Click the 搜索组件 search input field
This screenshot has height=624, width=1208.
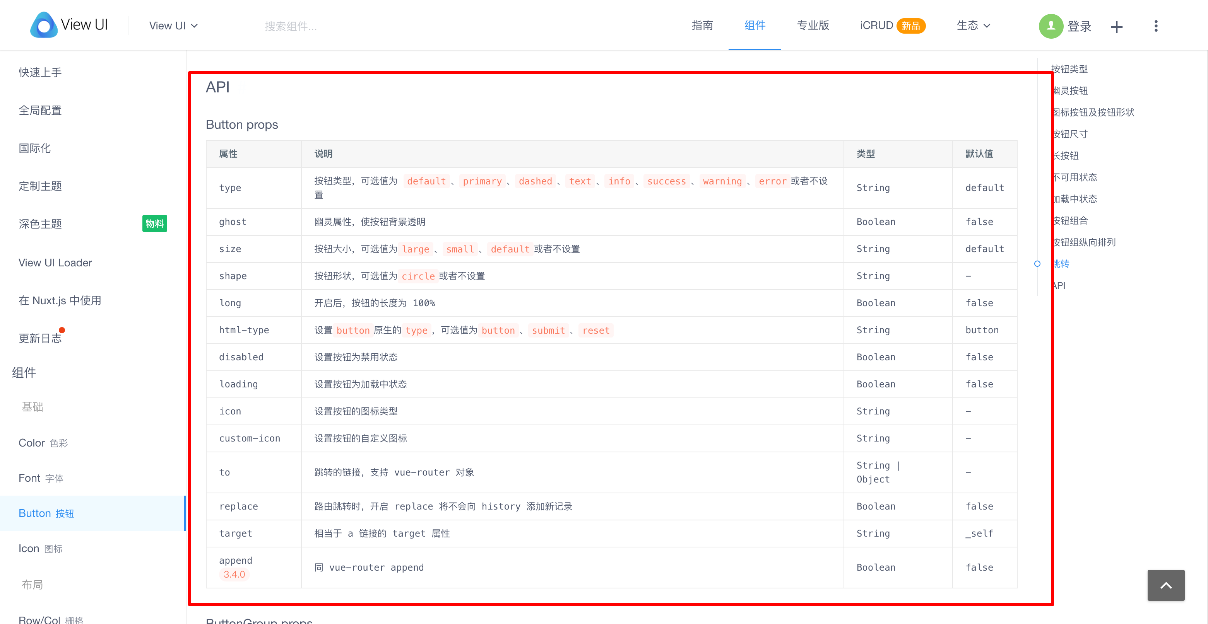[x=292, y=26]
